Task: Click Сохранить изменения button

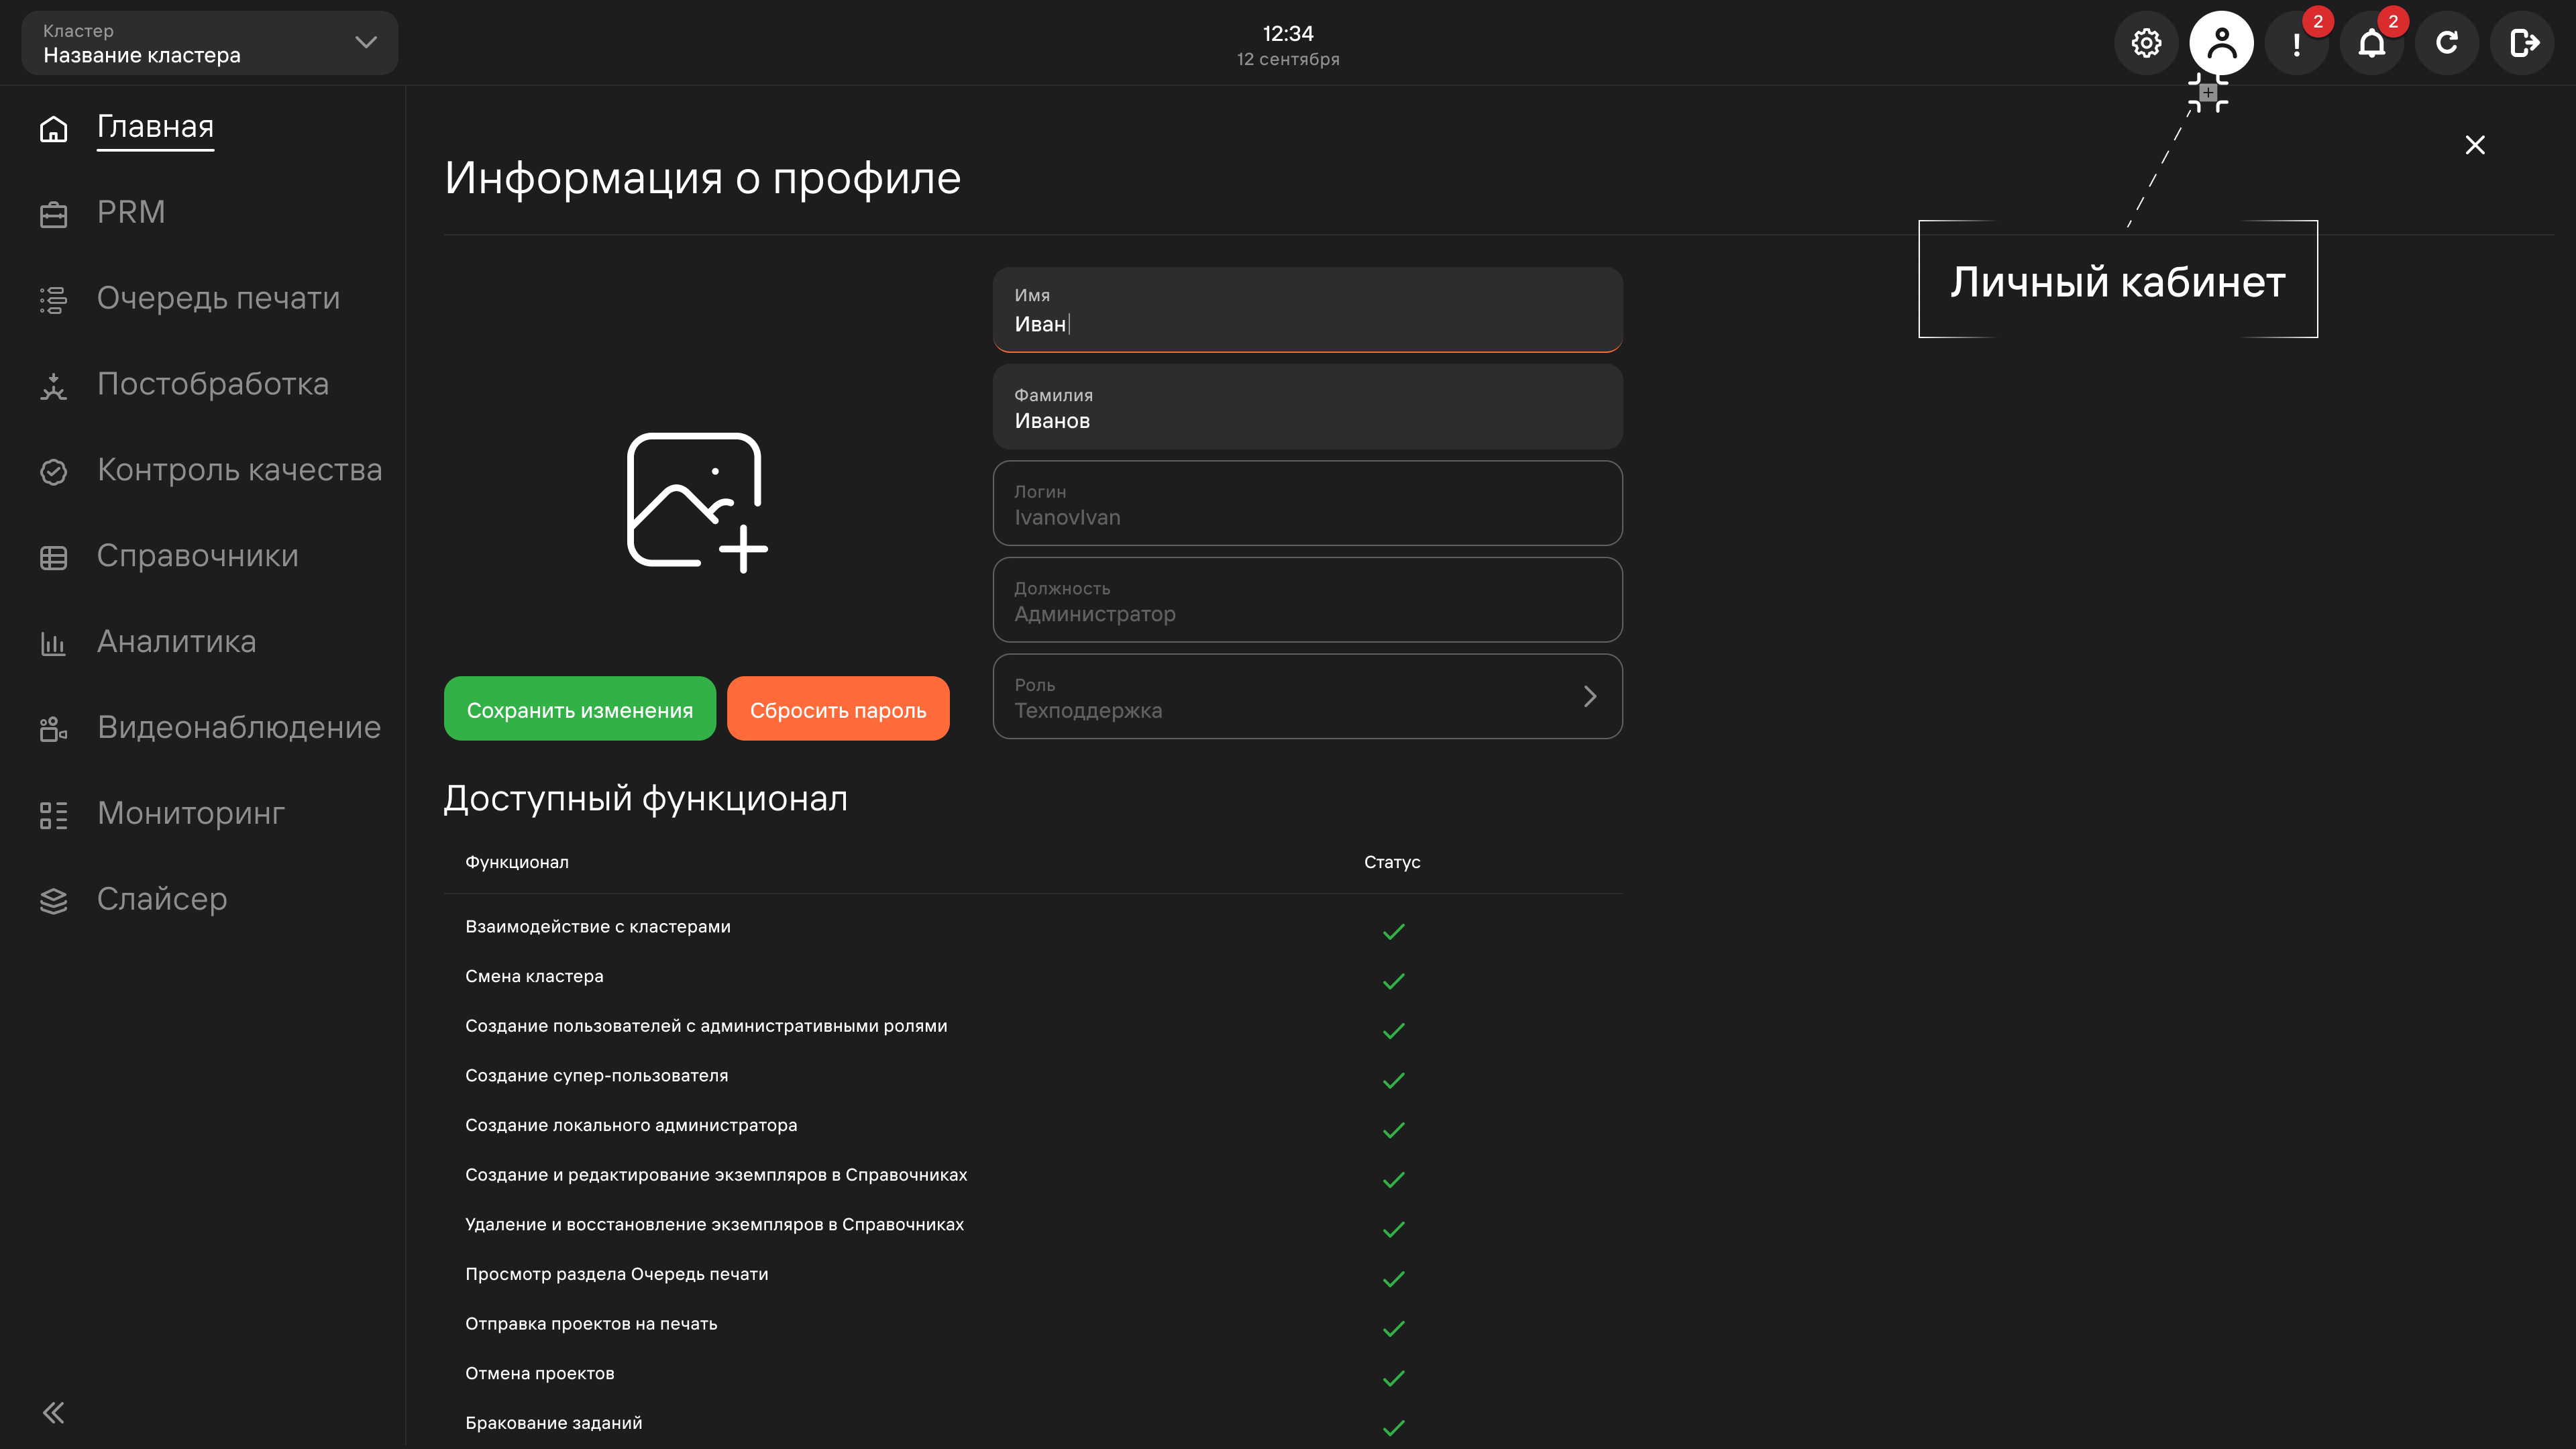Action: [580, 709]
